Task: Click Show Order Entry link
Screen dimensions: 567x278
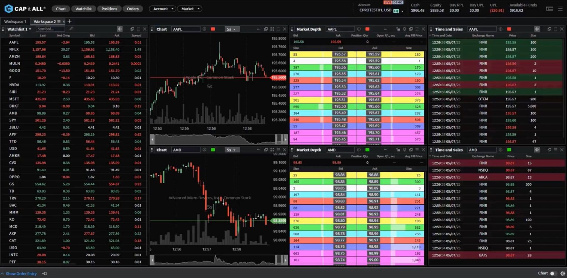Action: tap(21, 274)
